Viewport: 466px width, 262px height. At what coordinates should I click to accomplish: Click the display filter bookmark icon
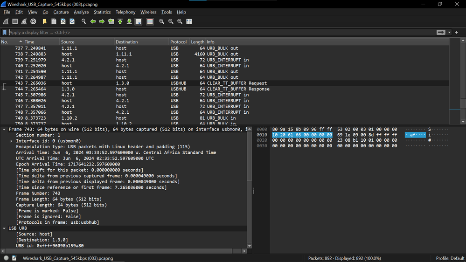5,32
